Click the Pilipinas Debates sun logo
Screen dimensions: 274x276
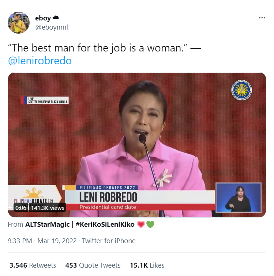point(34,193)
